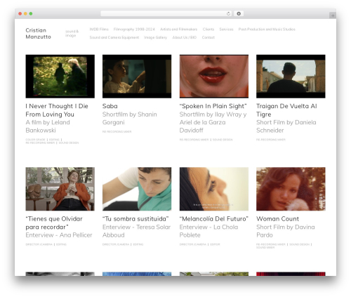This screenshot has width=351, height=297.
Task: Click the yellow minimize window button
Action: [25, 14]
